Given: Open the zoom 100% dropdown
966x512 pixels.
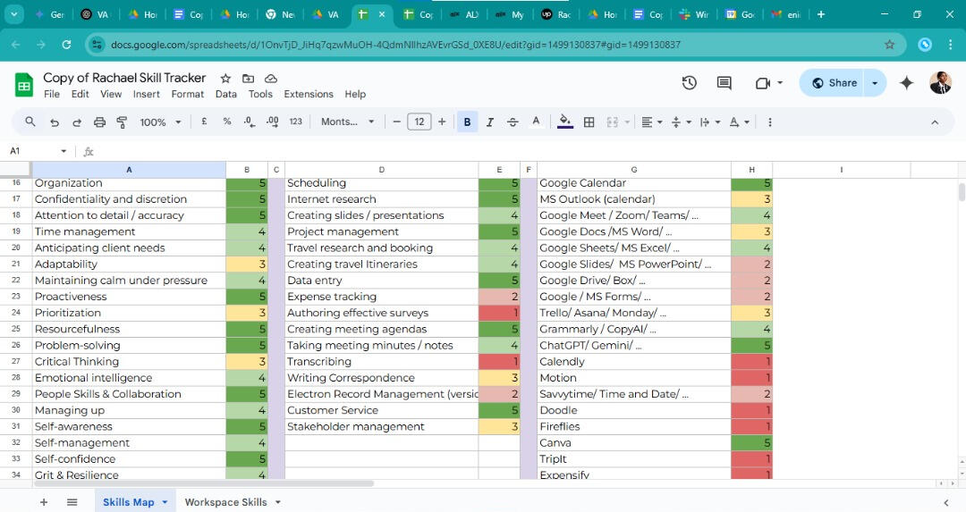Looking at the screenshot, I should click(160, 122).
